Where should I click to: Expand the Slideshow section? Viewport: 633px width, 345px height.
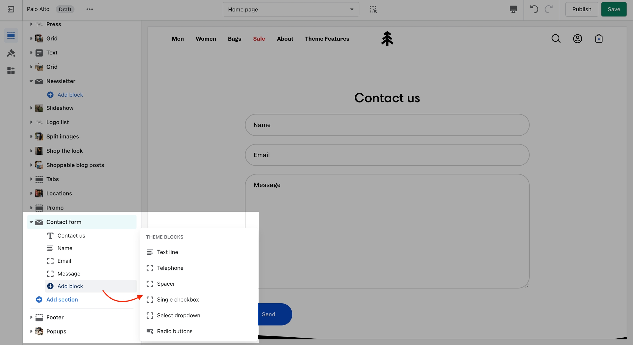[31, 108]
